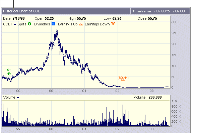
Task: Click the 1 M volume axis label
Action: coord(175,101)
